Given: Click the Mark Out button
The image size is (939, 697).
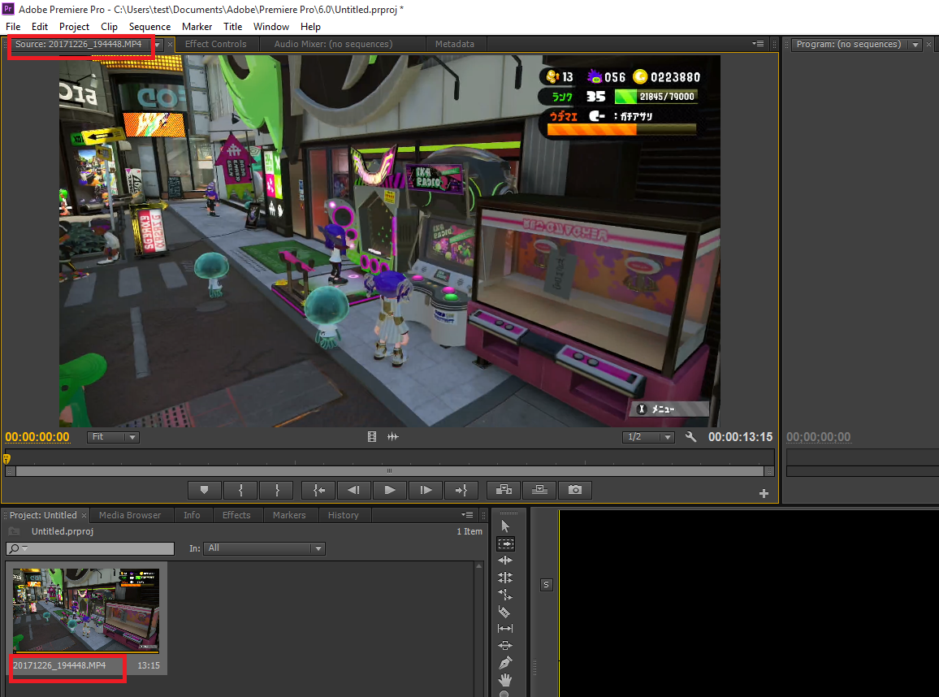Looking at the screenshot, I should 277,490.
